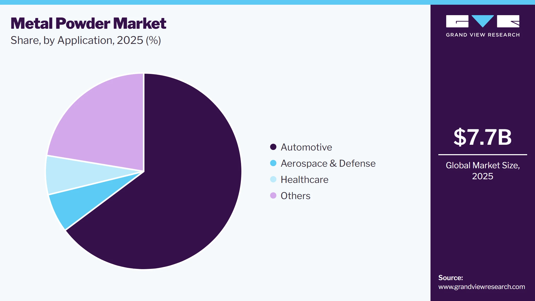Select the Others legend label
Image resolution: width=535 pixels, height=301 pixels.
coord(295,196)
